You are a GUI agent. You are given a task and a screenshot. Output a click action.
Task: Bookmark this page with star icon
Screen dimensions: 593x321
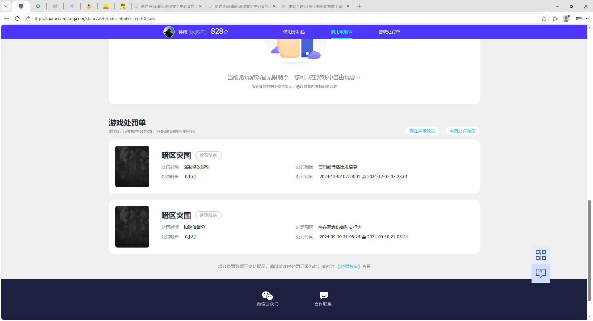tap(544, 19)
